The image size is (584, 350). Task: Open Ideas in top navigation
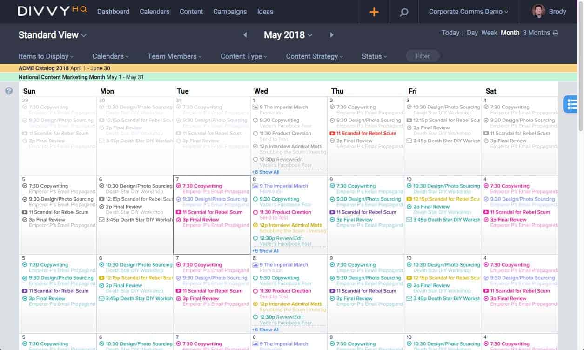click(265, 12)
